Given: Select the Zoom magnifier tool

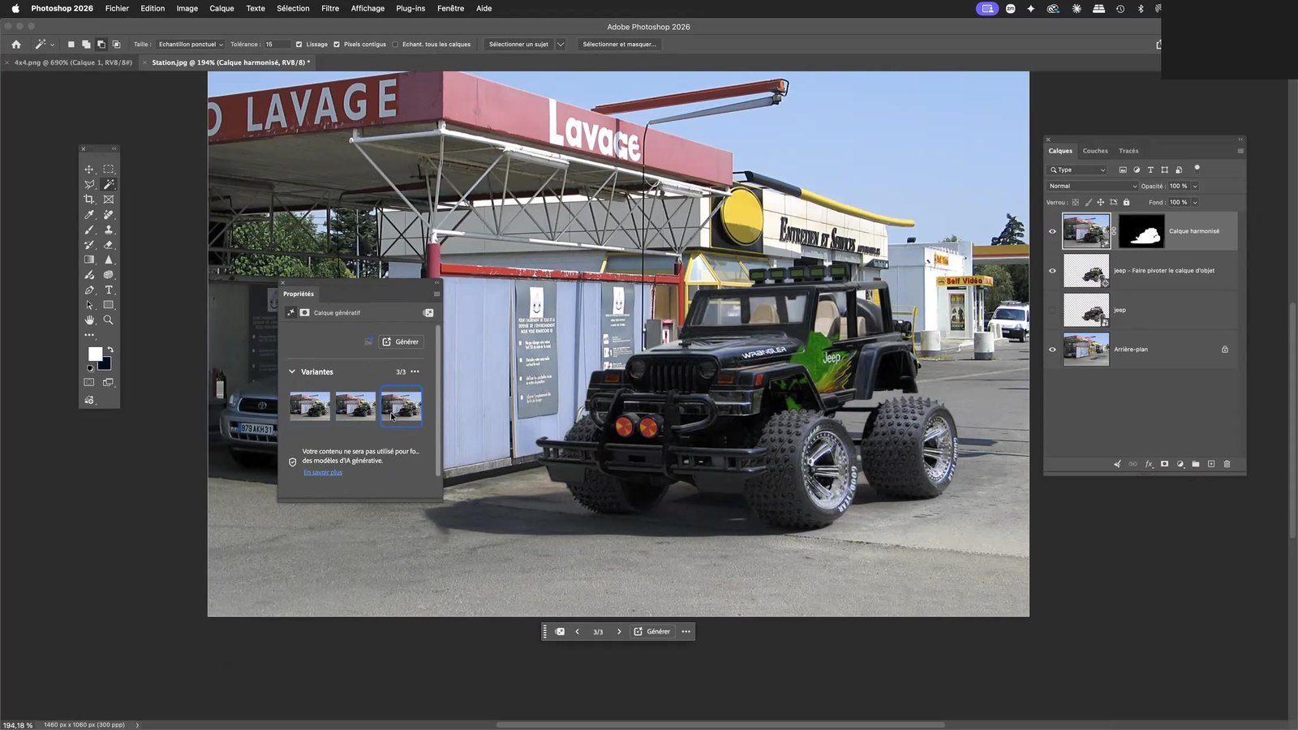Looking at the screenshot, I should (x=109, y=320).
